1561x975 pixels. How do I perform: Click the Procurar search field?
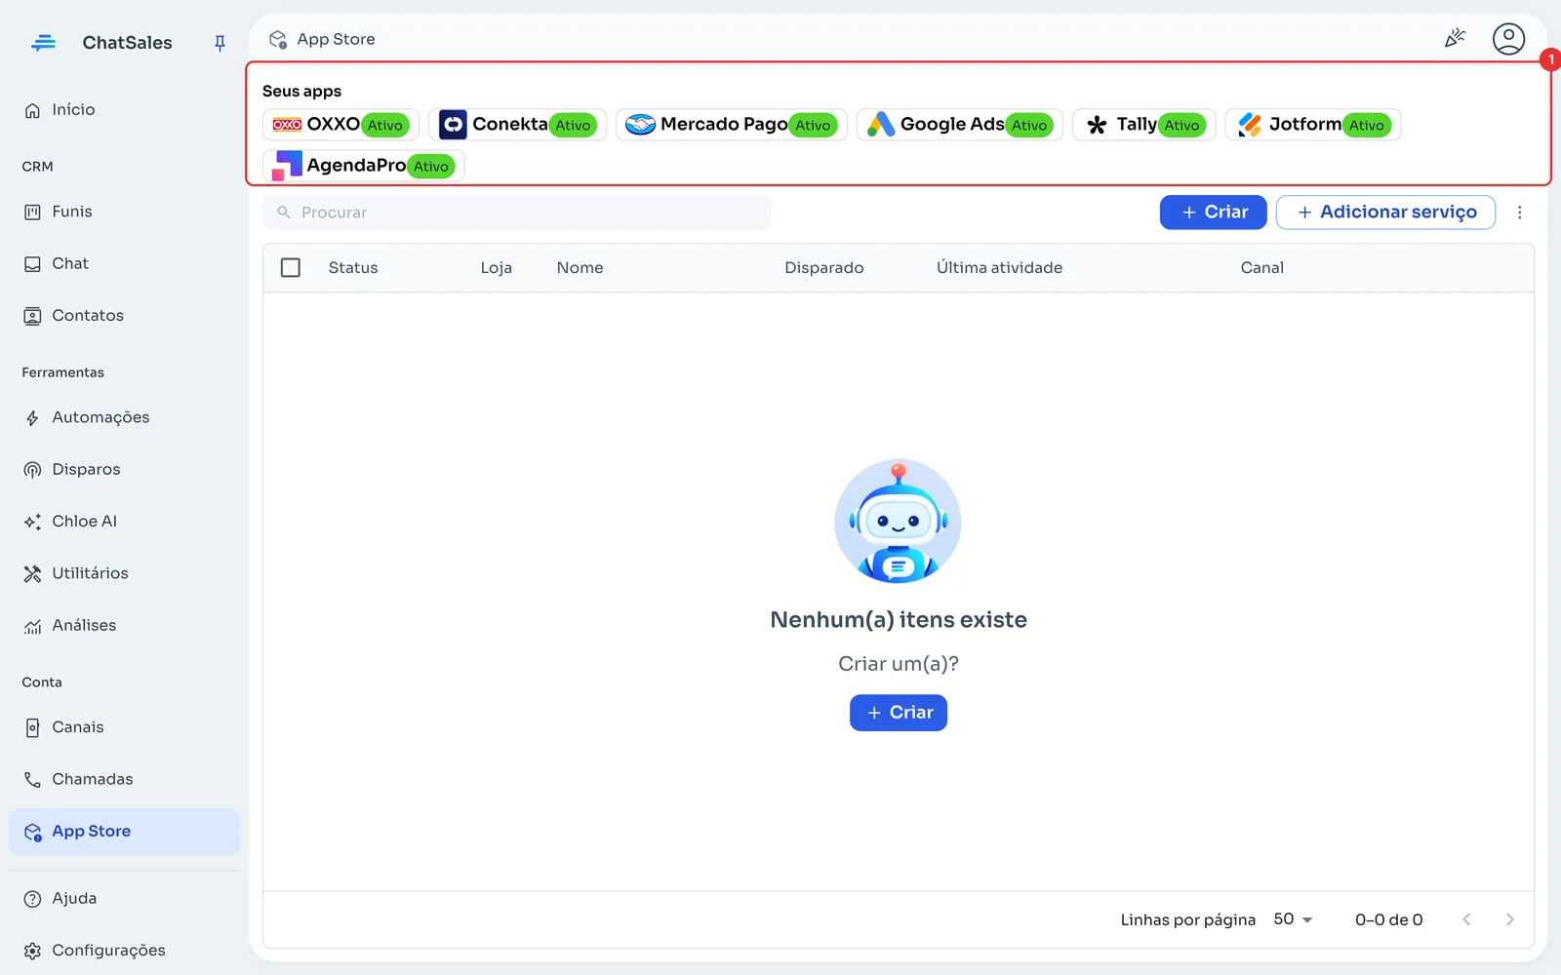tap(517, 213)
